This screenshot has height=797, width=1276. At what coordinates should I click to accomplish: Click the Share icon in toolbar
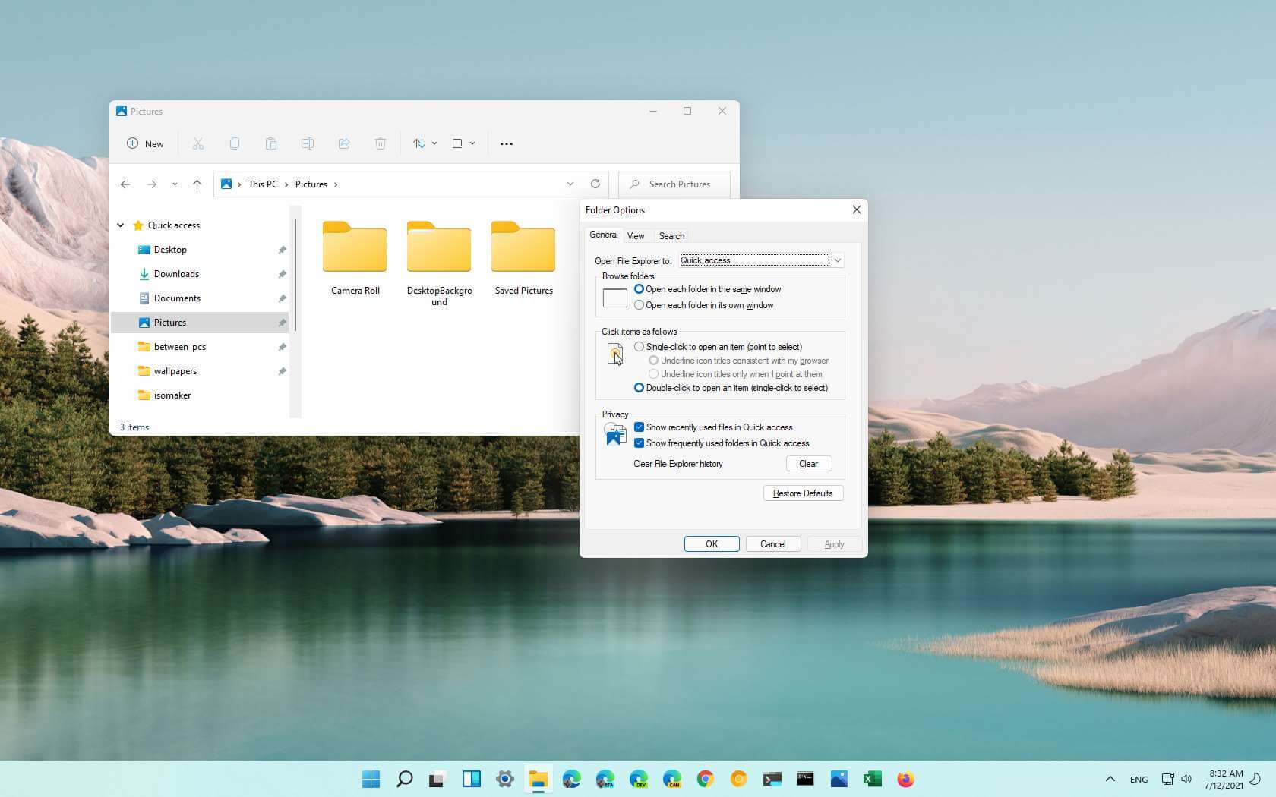(344, 143)
